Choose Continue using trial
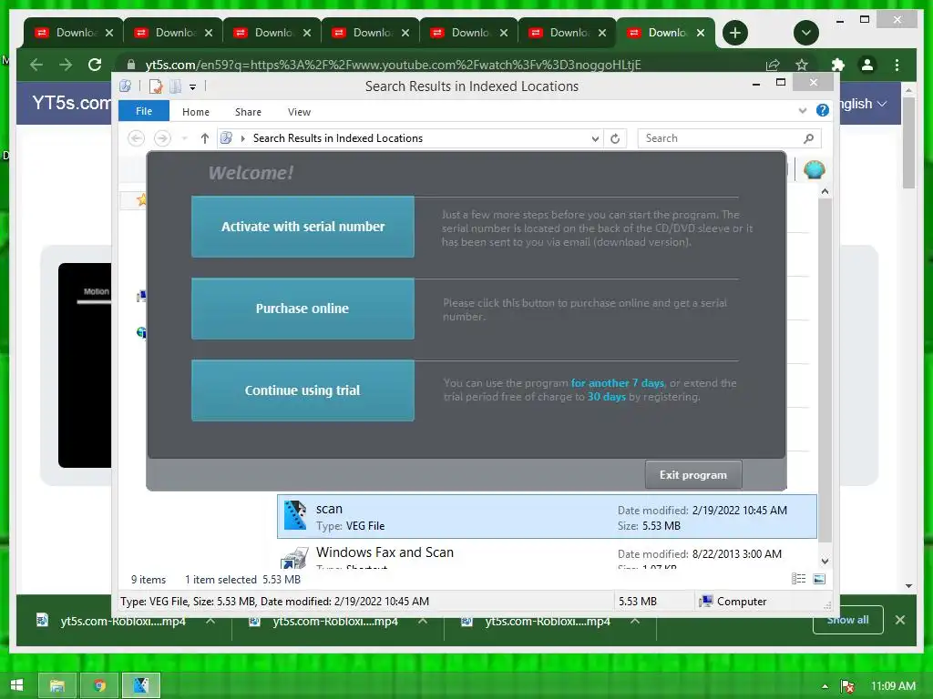933x699 pixels. point(302,390)
